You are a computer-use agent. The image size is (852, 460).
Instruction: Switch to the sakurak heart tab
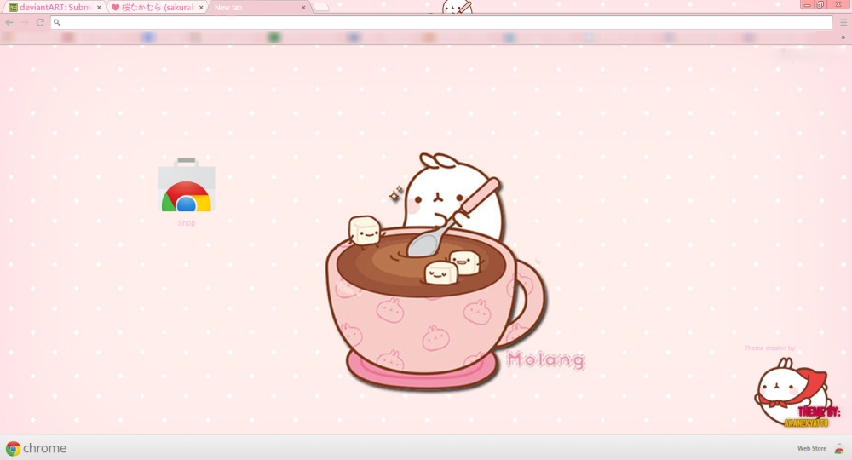pos(153,8)
